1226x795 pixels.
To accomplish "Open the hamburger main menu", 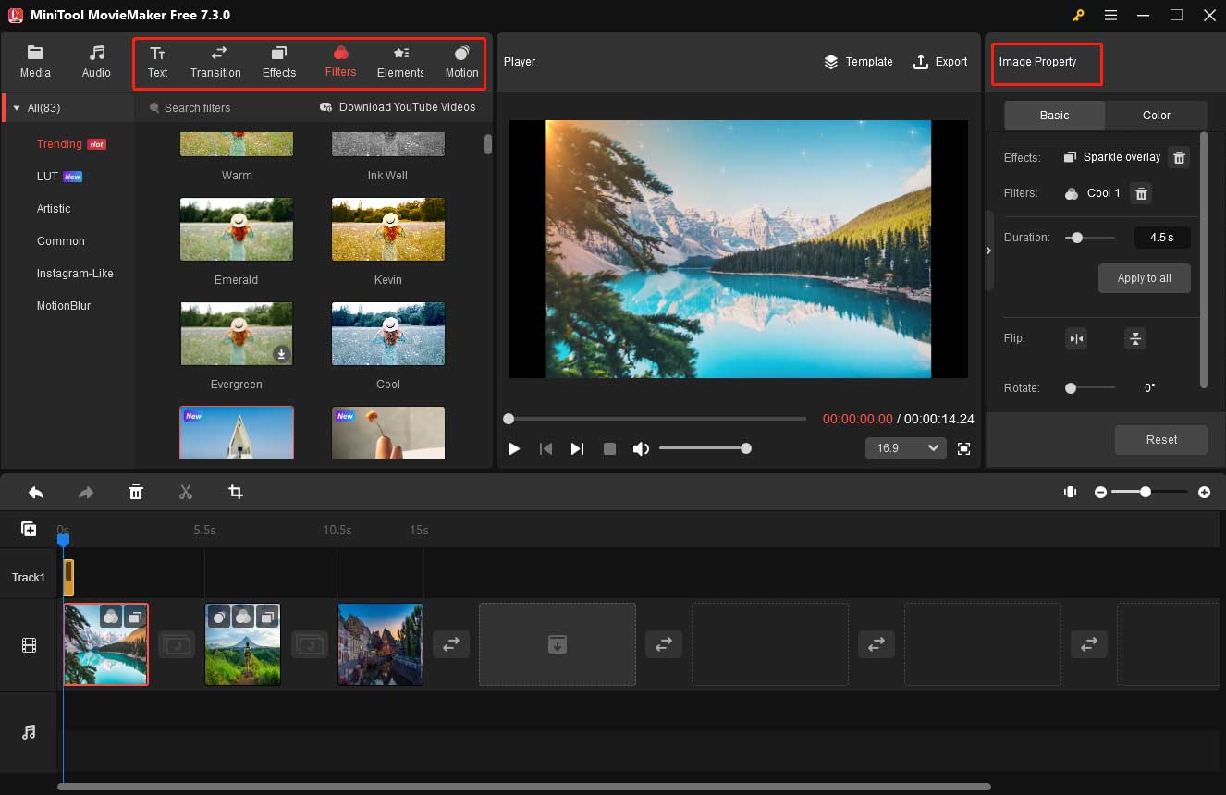I will 1110,15.
